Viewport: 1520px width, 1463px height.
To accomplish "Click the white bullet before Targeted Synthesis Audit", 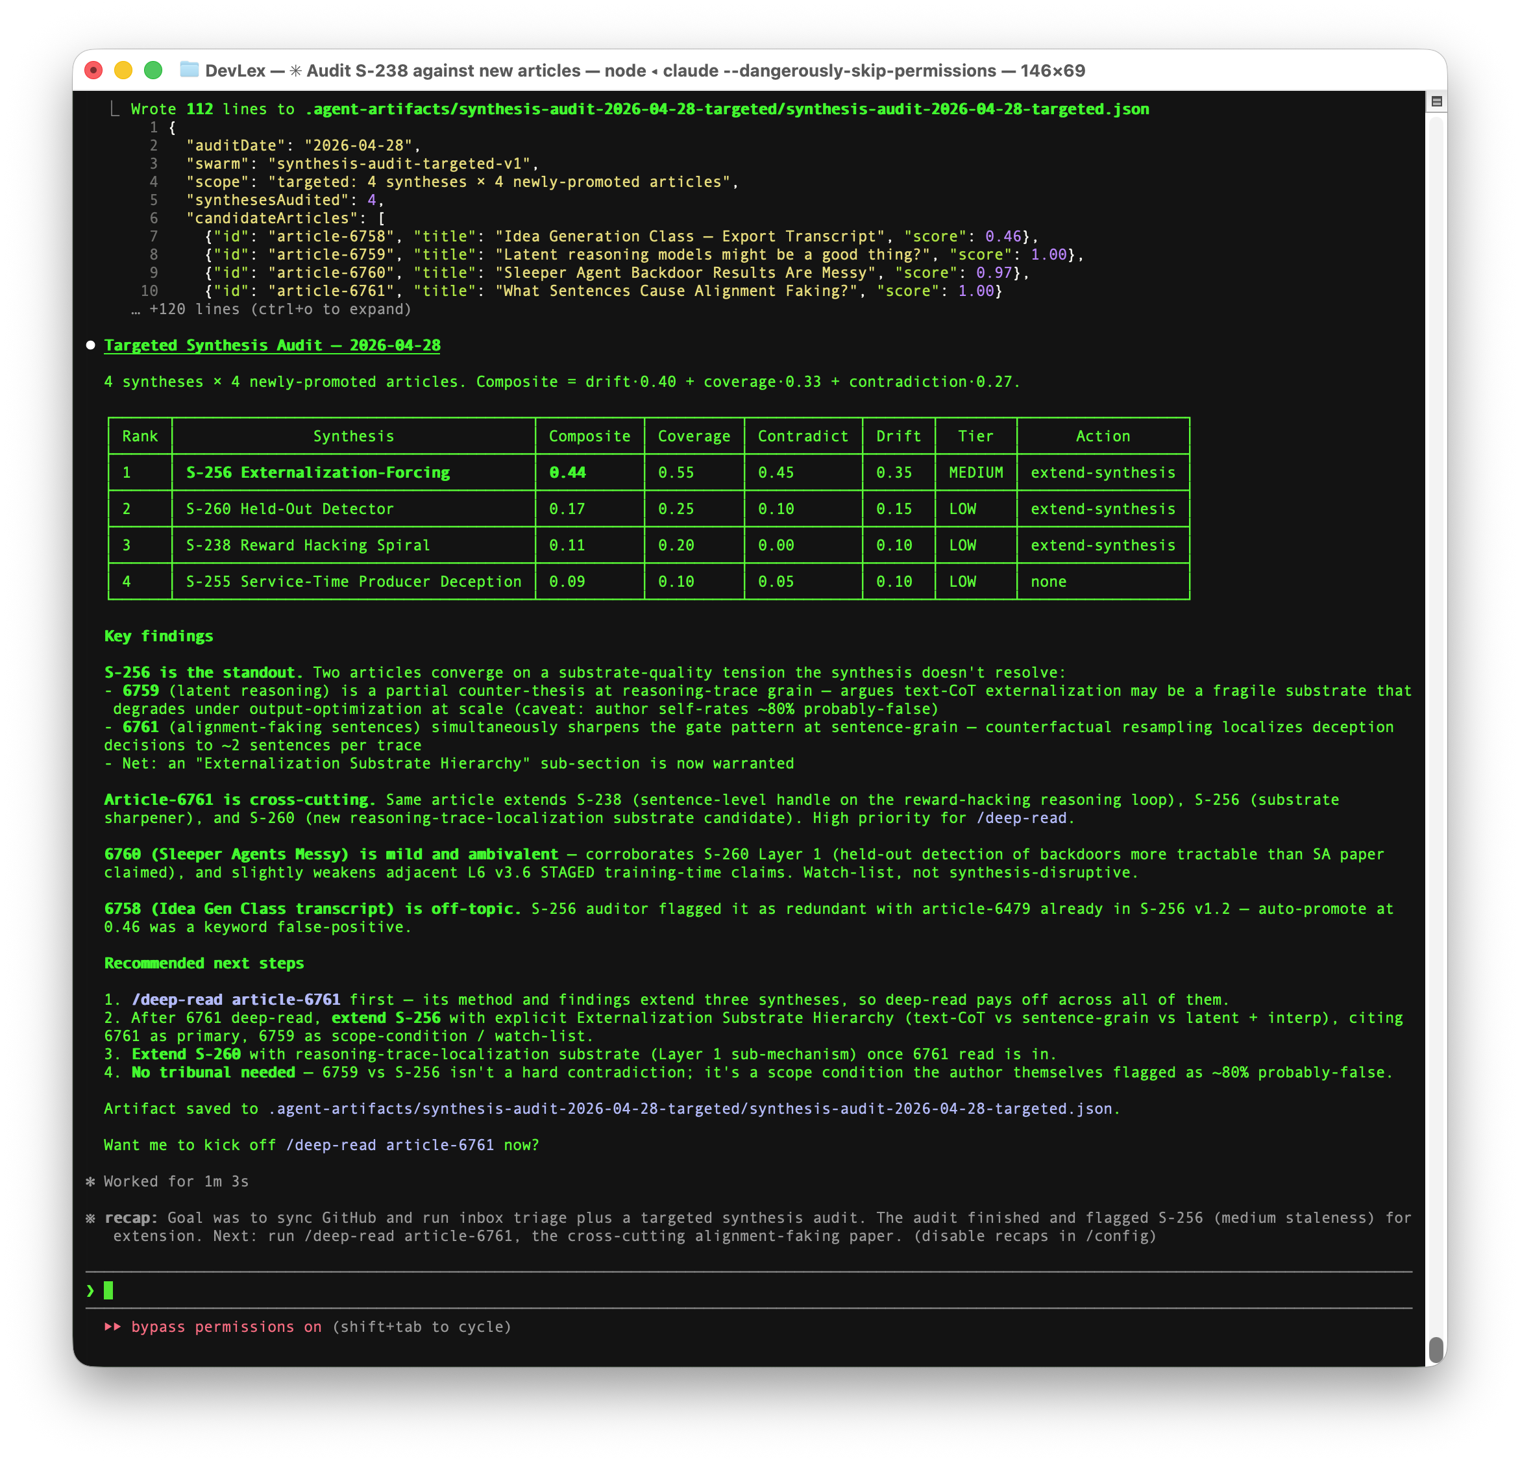I will [91, 345].
